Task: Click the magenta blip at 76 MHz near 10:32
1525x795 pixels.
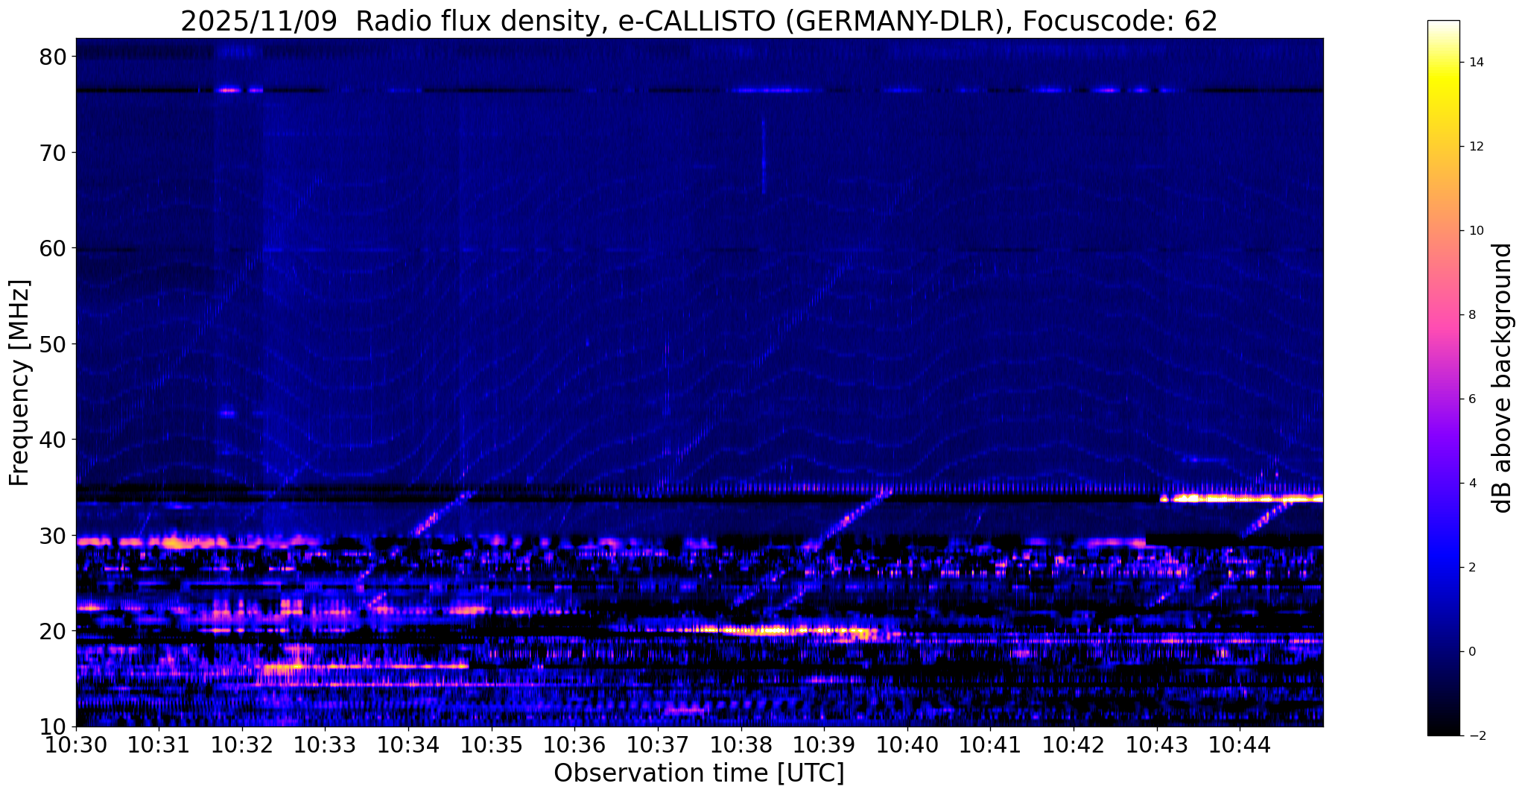Action: (229, 90)
